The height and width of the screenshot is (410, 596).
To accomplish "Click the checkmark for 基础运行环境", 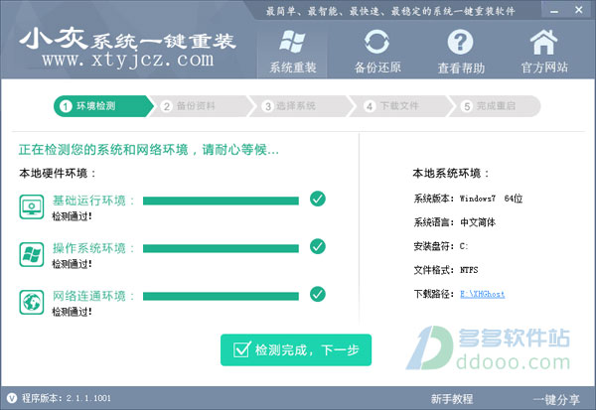I will click(x=318, y=200).
